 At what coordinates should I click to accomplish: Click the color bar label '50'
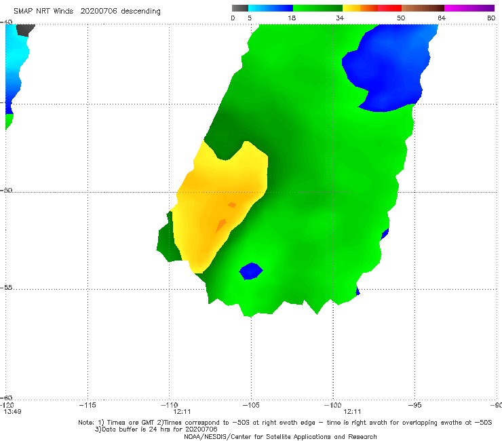(x=401, y=18)
